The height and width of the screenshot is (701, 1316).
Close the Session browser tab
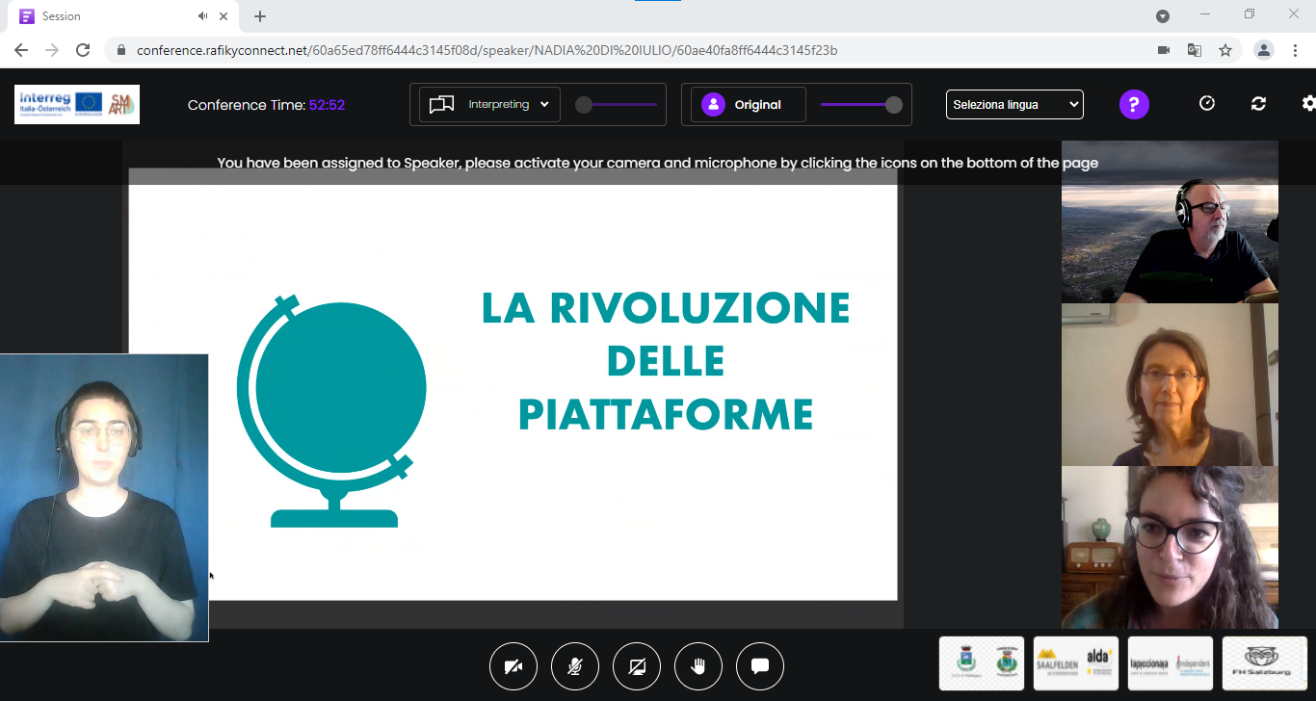tap(224, 16)
